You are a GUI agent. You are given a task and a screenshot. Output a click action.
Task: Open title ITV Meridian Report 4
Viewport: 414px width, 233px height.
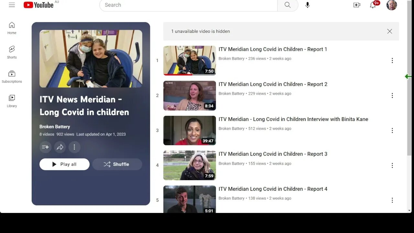[273, 189]
